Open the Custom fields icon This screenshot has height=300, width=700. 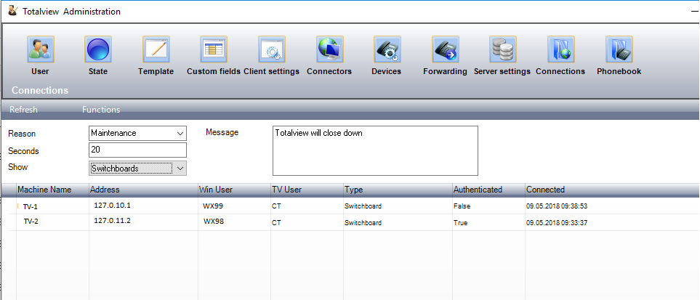pos(214,49)
